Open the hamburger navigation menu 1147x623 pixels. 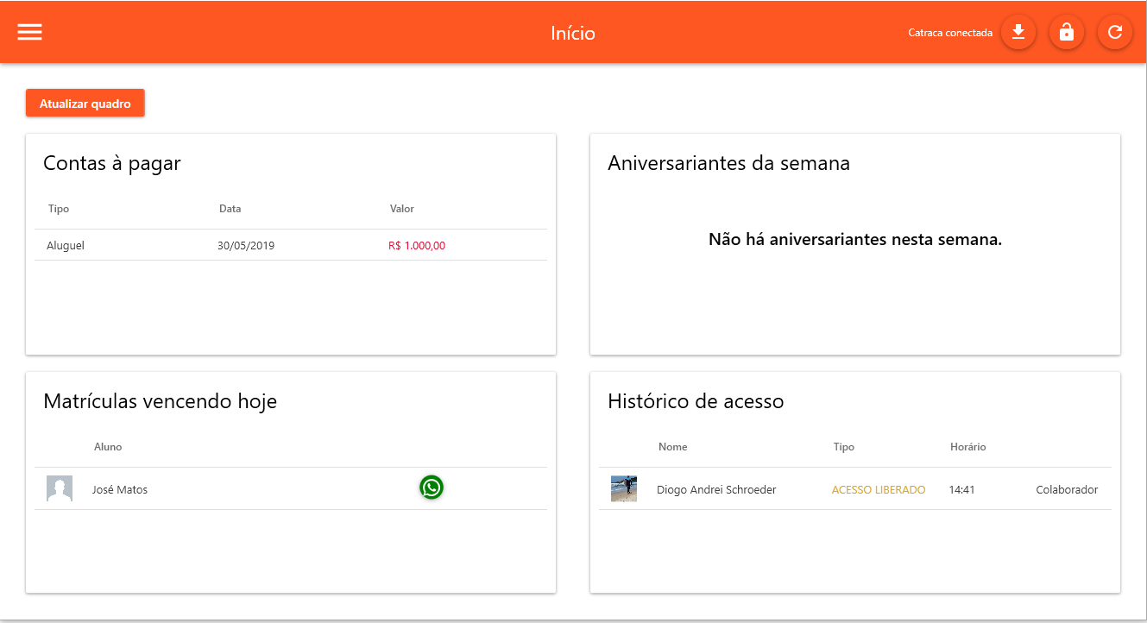30,32
